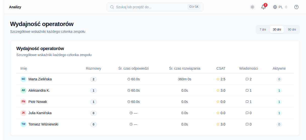Click the CSAT column header
The width and height of the screenshot is (306, 140).
click(221, 68)
